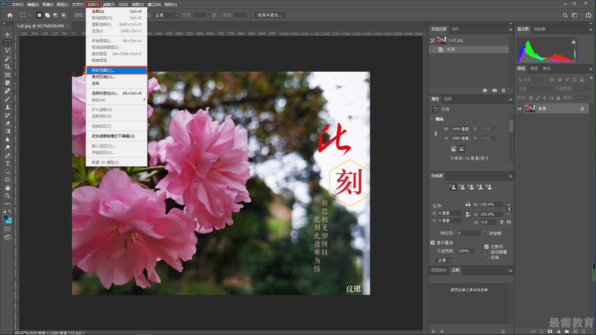
Task: Open the layer 不透明度 dropdown arrow
Action: point(590,89)
